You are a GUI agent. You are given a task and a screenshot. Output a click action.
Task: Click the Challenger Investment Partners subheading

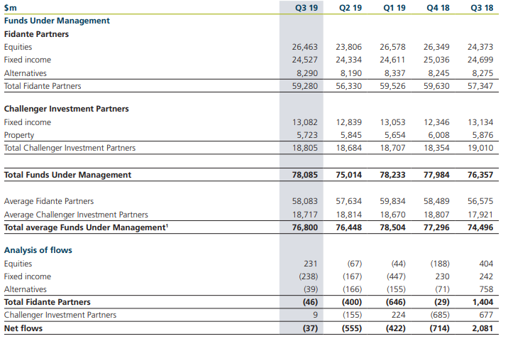(67, 109)
